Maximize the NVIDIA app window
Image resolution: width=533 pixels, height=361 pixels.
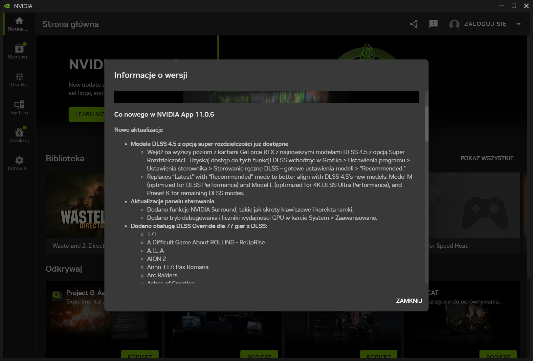pyautogui.click(x=514, y=6)
